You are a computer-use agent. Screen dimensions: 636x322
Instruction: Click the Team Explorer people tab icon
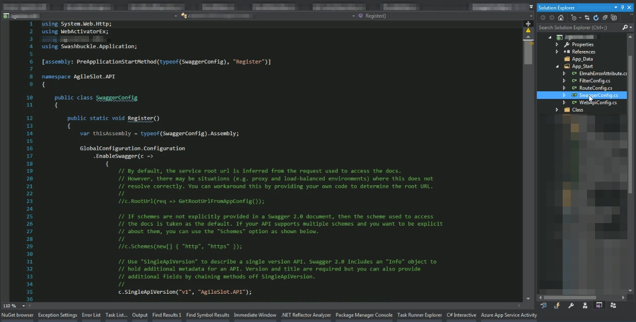click(x=613, y=305)
